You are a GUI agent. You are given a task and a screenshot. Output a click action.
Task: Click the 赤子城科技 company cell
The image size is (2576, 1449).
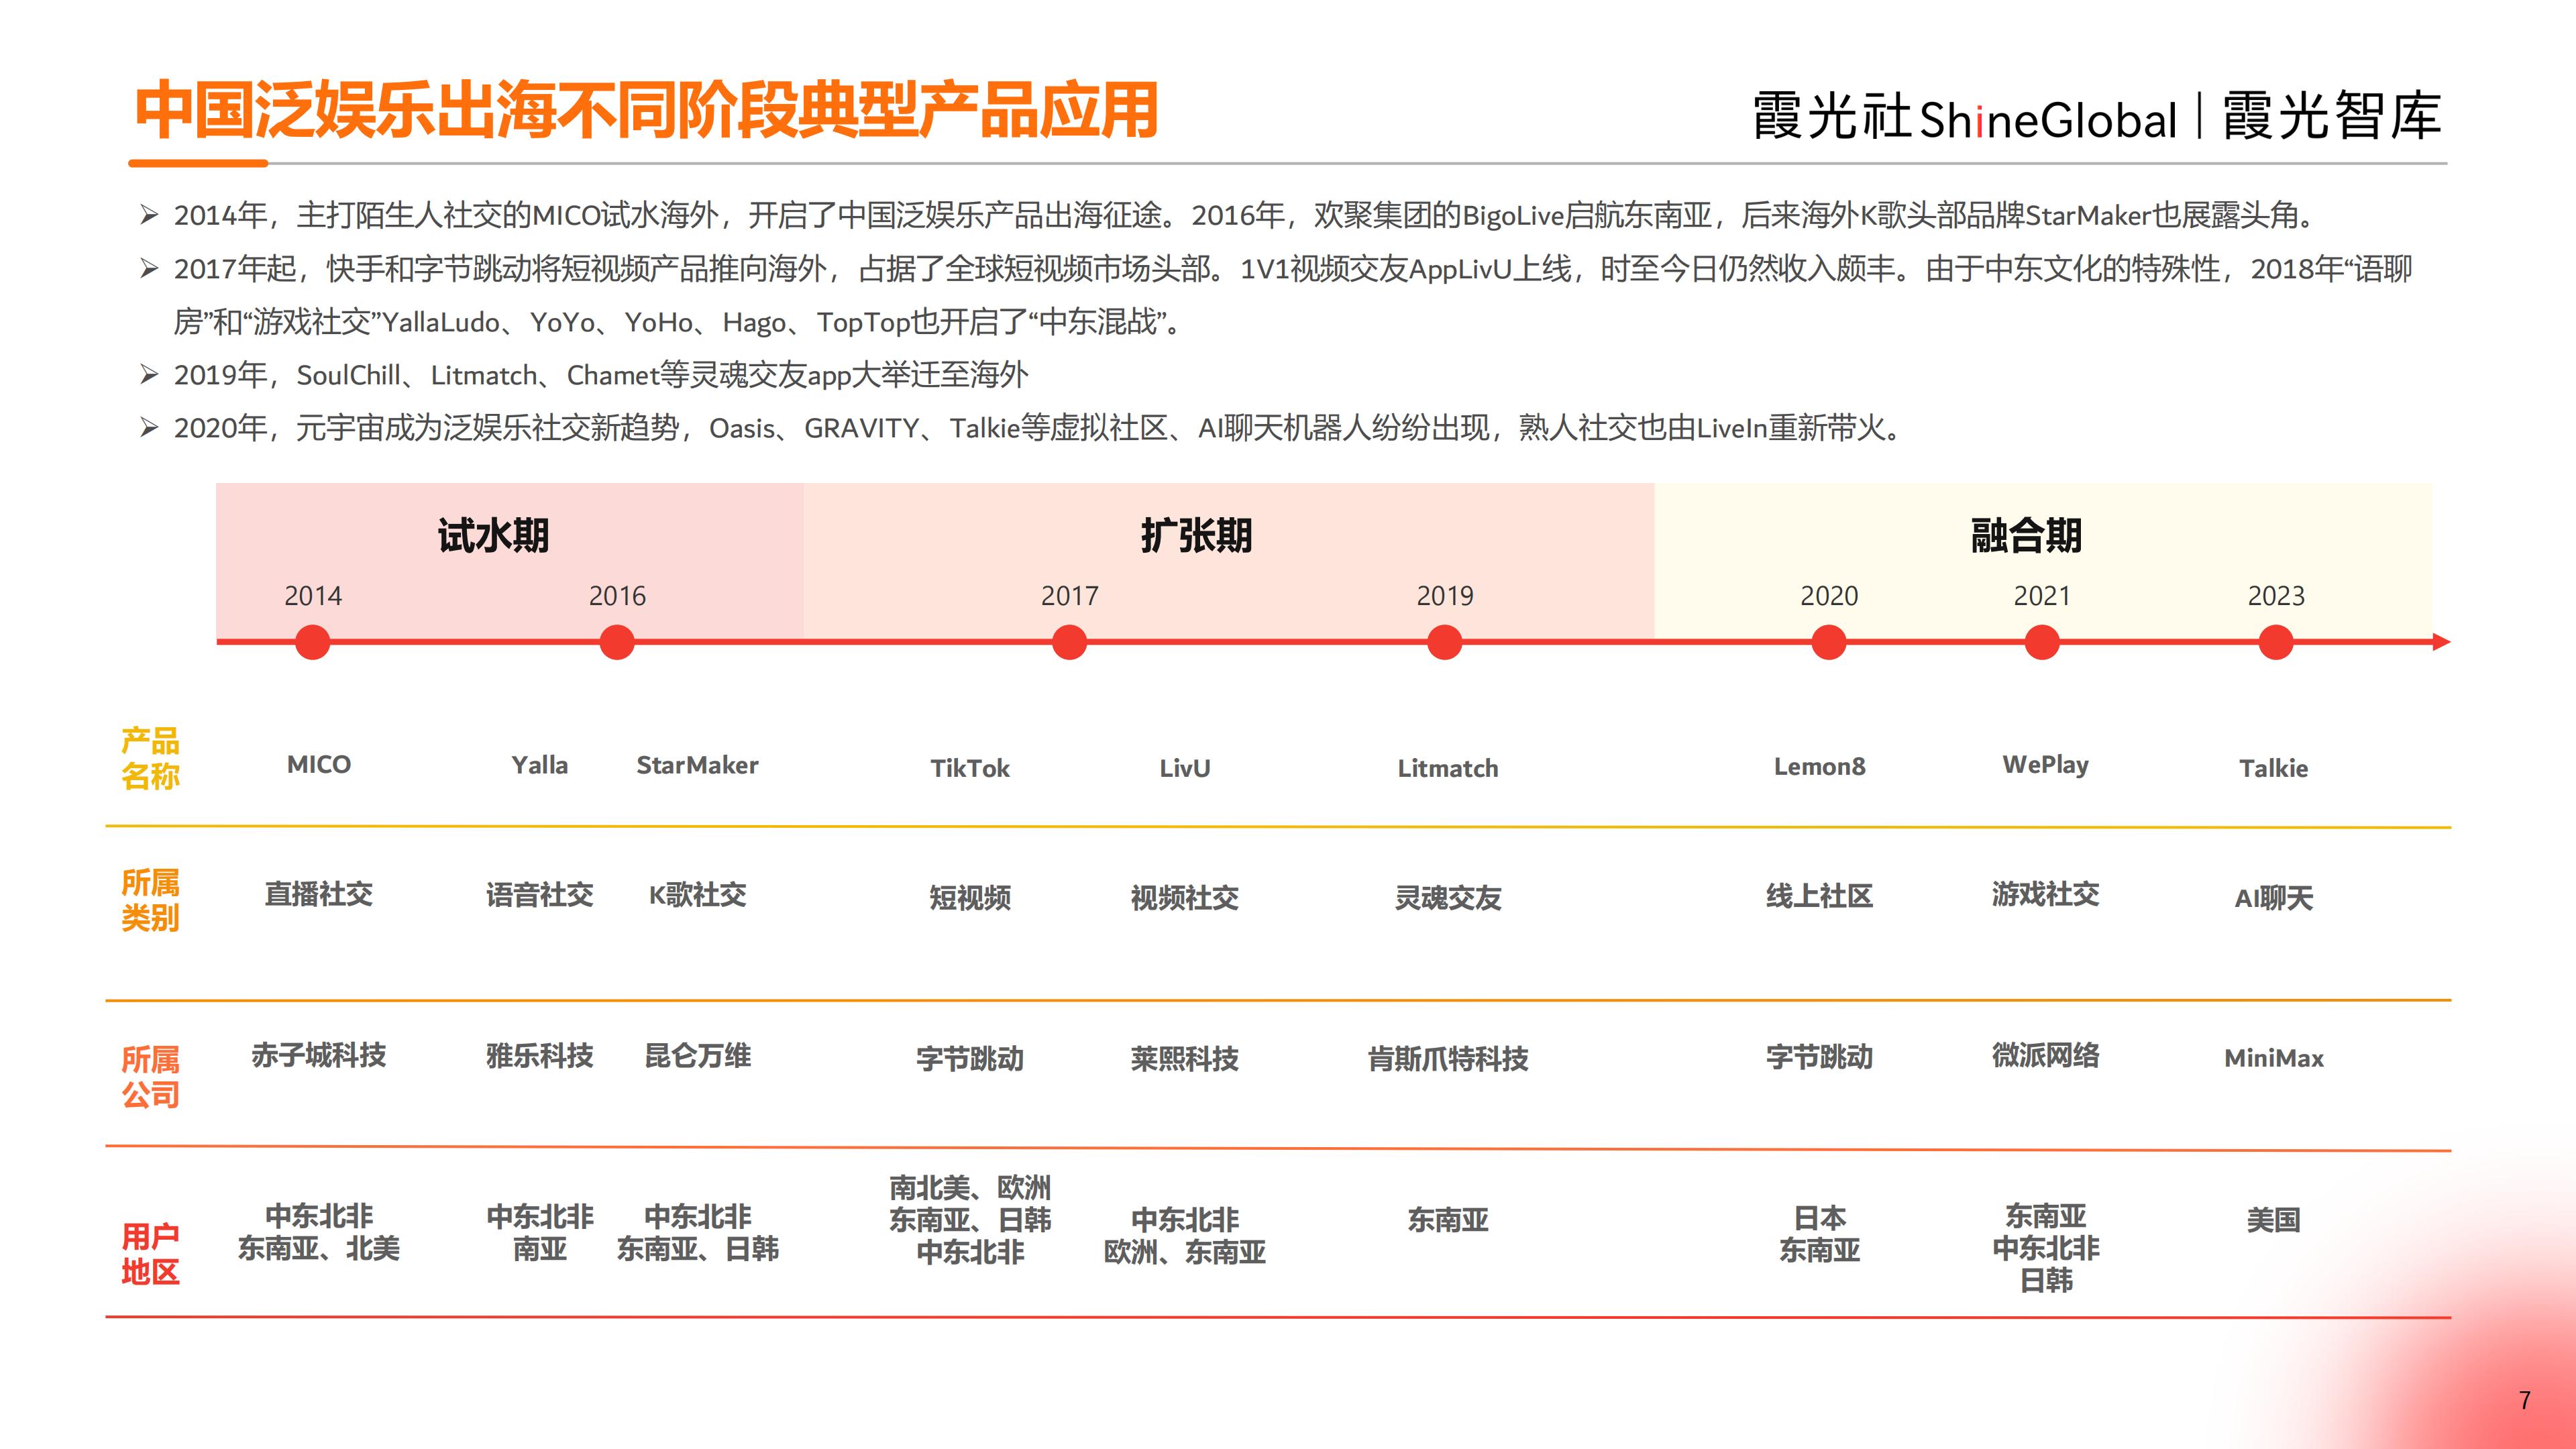pyautogui.click(x=319, y=1055)
